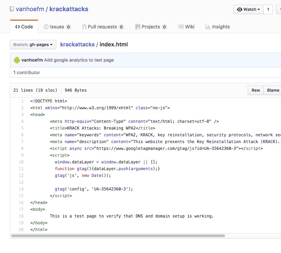This screenshot has width=281, height=253.
Task: Navigate to krackattacks breadcrumb link
Action: [x=77, y=44]
